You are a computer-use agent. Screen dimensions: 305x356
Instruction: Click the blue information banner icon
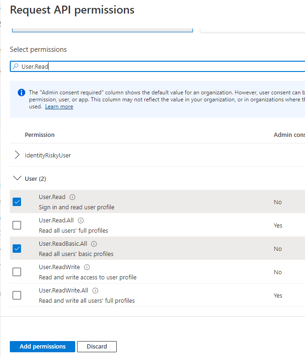tap(21, 93)
